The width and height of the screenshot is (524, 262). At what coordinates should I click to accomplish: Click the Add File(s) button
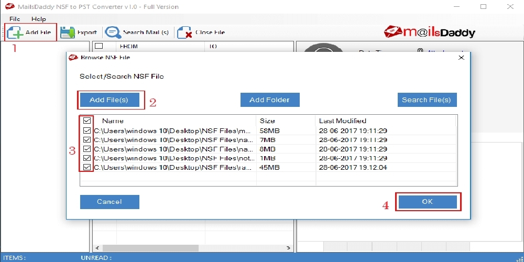[x=110, y=100]
